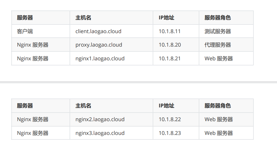277x147 pixels.
Task: Click IP地址 header in the nginx2 table
Action: [x=167, y=106]
